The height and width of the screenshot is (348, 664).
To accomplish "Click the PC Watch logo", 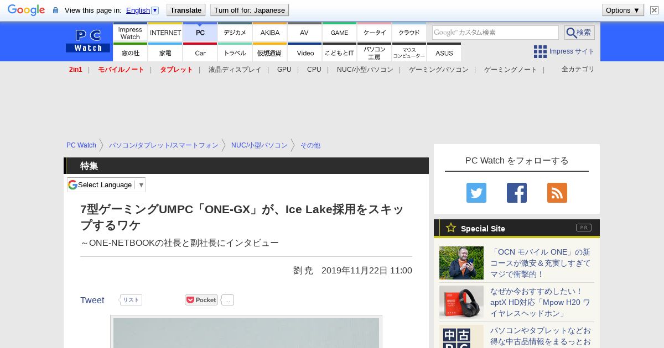I will (88, 41).
